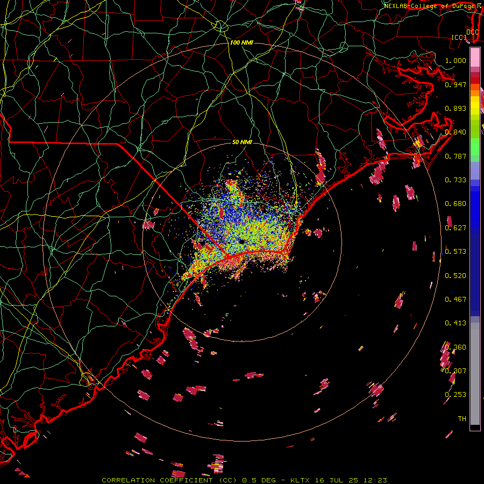Click the [CC] product label
Screen dimensions: 484x484
[459, 38]
